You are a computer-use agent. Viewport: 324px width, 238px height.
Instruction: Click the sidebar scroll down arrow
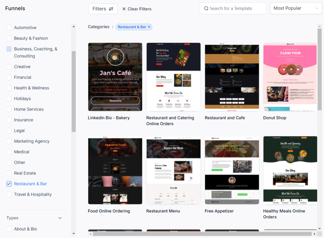[x=73, y=234]
